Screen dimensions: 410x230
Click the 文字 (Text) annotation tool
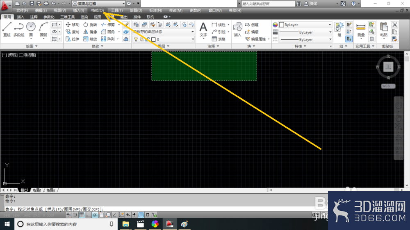tap(203, 30)
